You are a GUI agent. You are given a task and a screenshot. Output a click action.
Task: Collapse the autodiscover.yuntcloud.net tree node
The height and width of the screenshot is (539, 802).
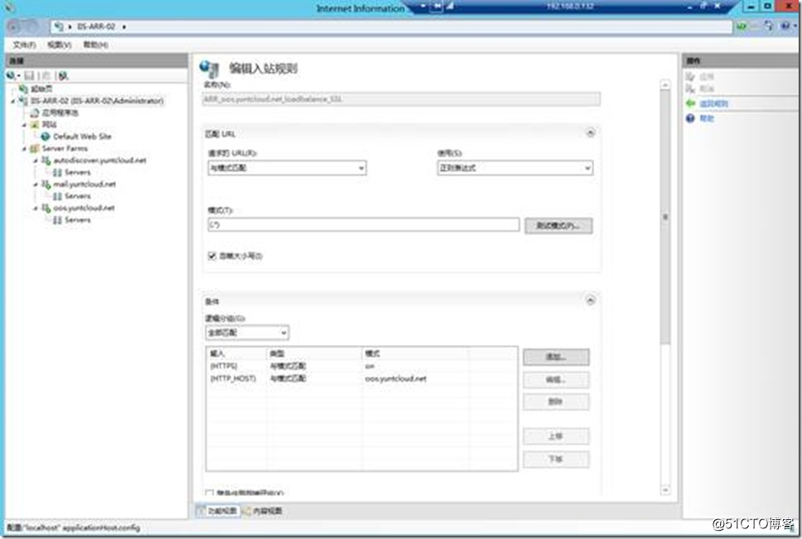pos(36,161)
